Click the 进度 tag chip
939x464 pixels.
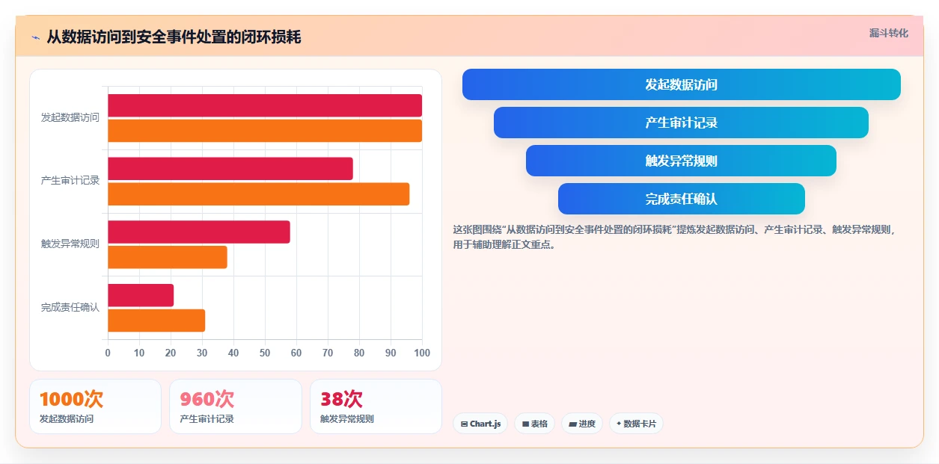pyautogui.click(x=582, y=424)
